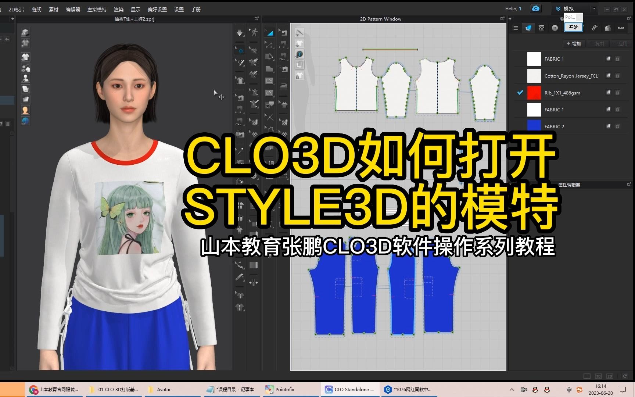Image resolution: width=635 pixels, height=397 pixels.
Task: Open the 渲染 menu
Action: (x=119, y=10)
